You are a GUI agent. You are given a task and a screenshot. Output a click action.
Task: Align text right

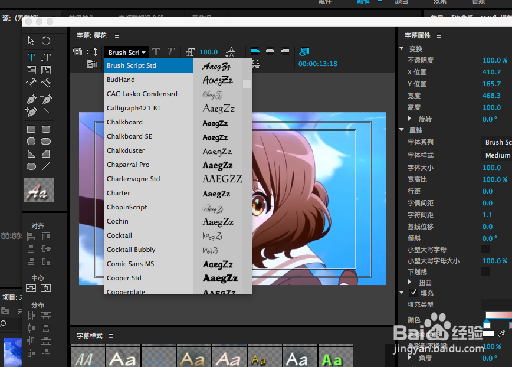pos(285,51)
